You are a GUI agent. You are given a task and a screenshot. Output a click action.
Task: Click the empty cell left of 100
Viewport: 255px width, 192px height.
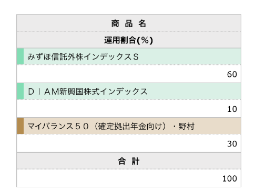pyautogui.click(x=119, y=178)
